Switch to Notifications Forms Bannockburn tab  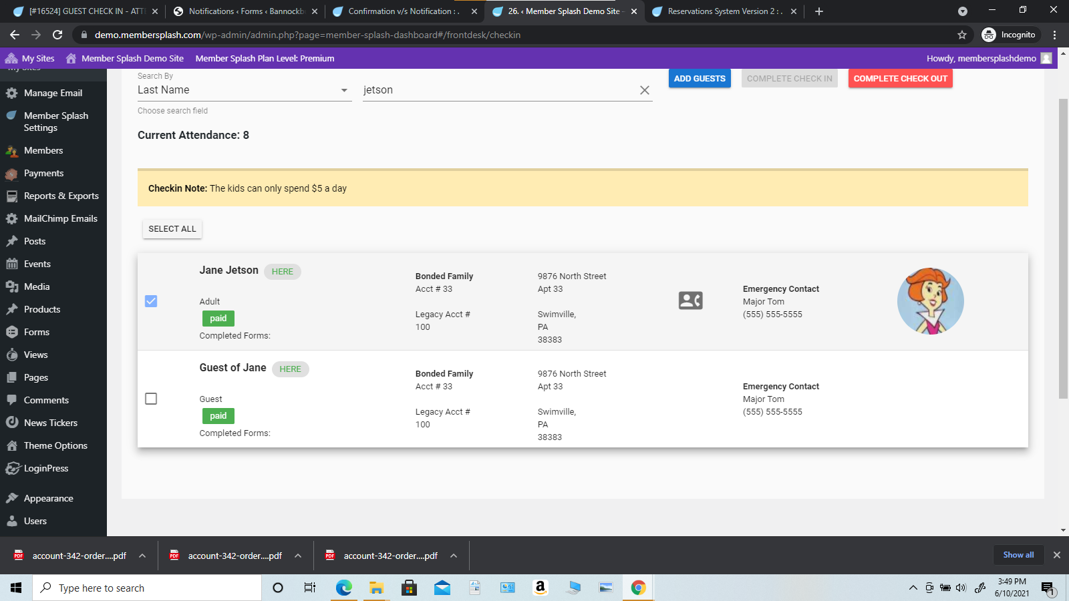coord(244,11)
